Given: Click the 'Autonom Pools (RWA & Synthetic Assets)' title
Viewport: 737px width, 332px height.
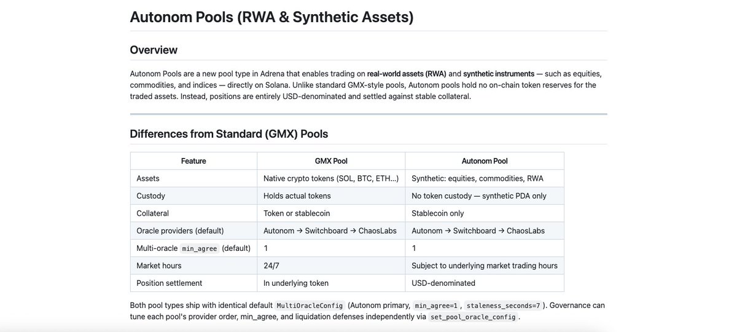Looking at the screenshot, I should point(271,17).
